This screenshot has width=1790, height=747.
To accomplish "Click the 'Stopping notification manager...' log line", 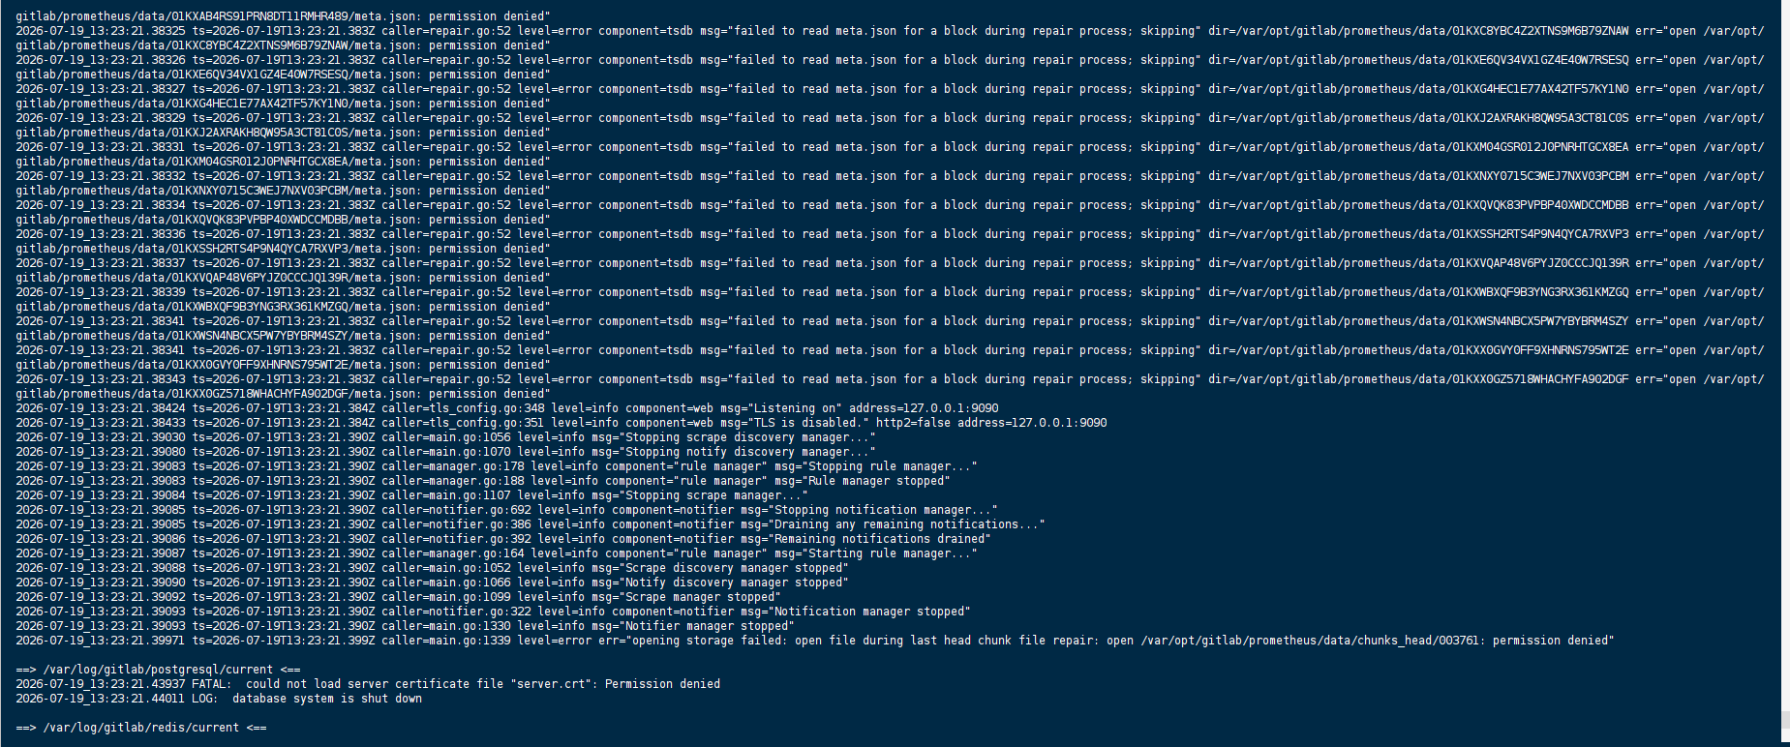I will point(506,510).
